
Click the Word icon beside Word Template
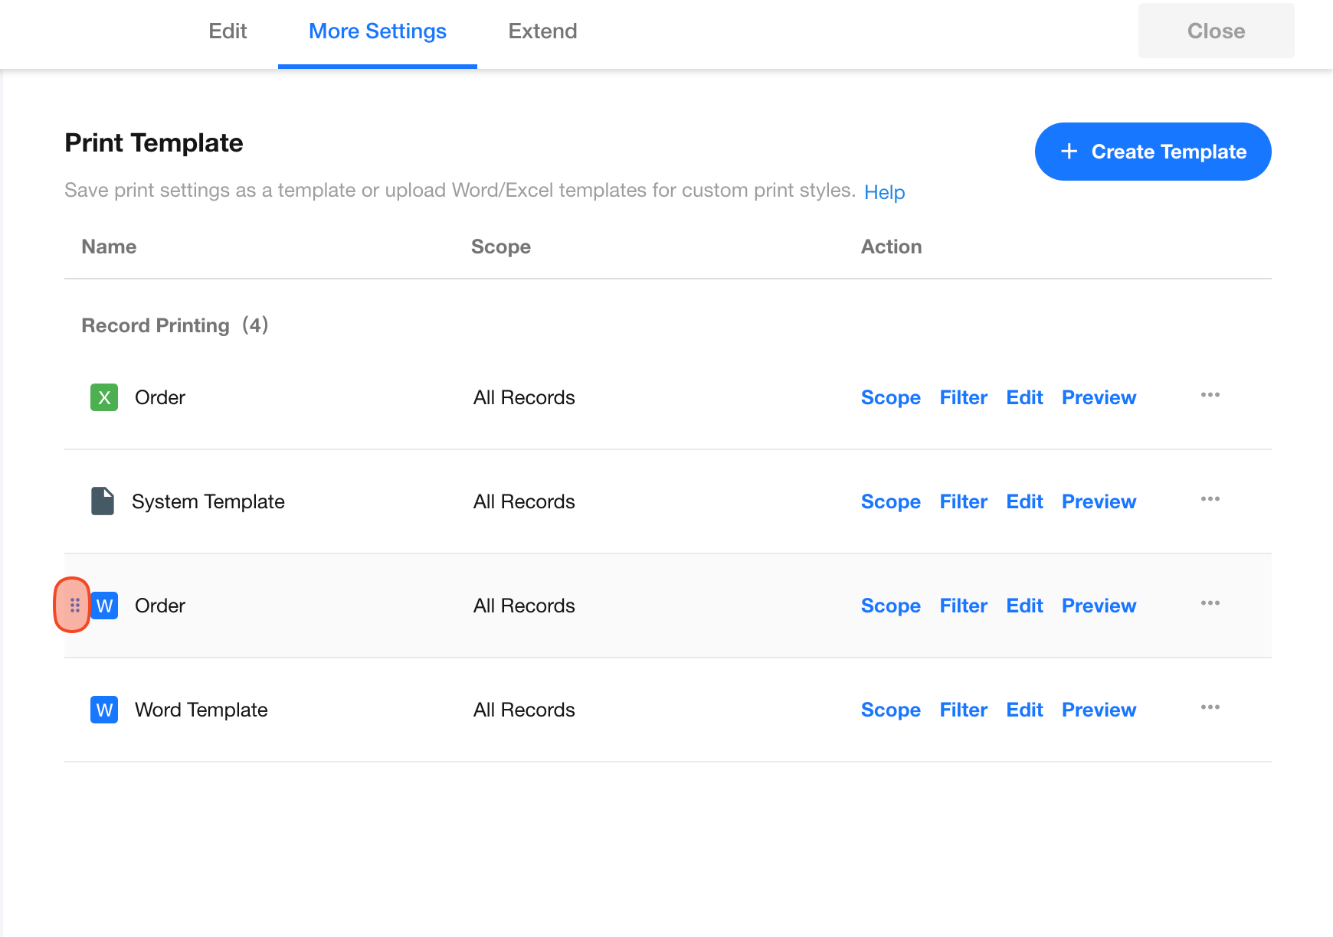coord(104,710)
